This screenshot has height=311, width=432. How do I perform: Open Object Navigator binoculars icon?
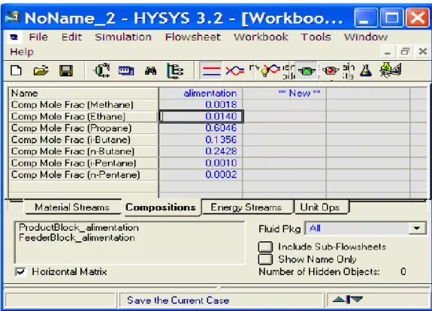click(150, 71)
